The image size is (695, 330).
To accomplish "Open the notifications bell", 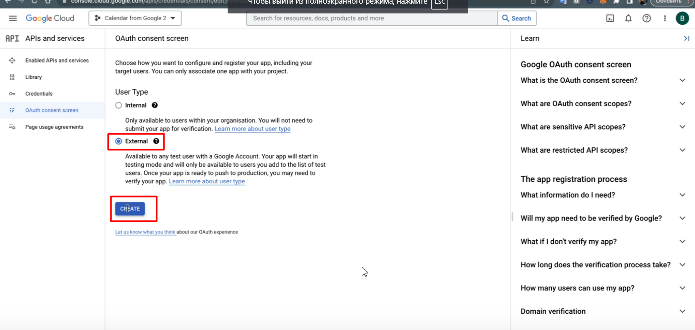I will (628, 18).
